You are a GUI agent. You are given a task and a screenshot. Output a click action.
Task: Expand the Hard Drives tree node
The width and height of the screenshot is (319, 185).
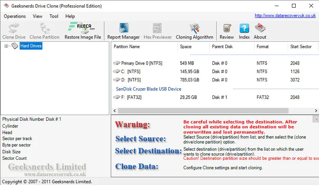click(6, 46)
